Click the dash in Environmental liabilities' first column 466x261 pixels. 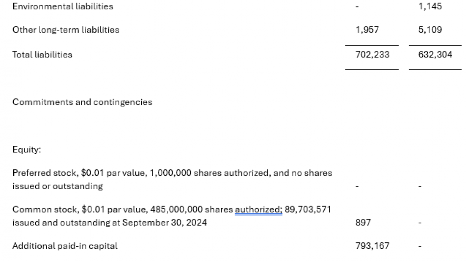coord(357,7)
